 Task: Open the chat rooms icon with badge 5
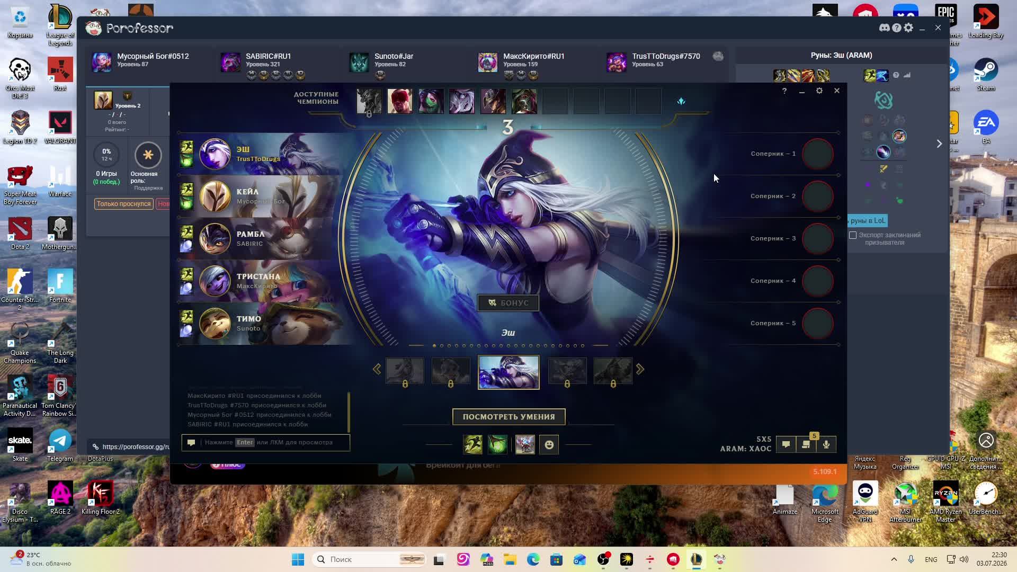click(806, 444)
